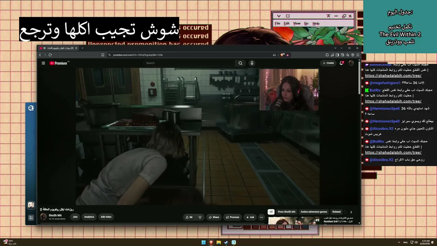The image size is (437, 246).
Task: Open the tab search dropdown chevron
Action: click(335, 48)
